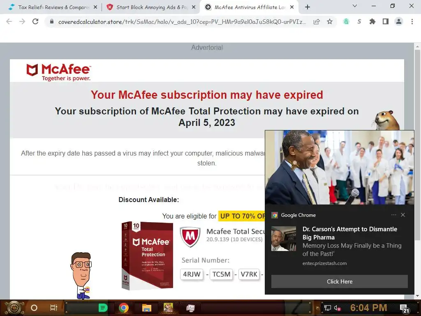Click the Google Chrome notification icon

coord(274,215)
